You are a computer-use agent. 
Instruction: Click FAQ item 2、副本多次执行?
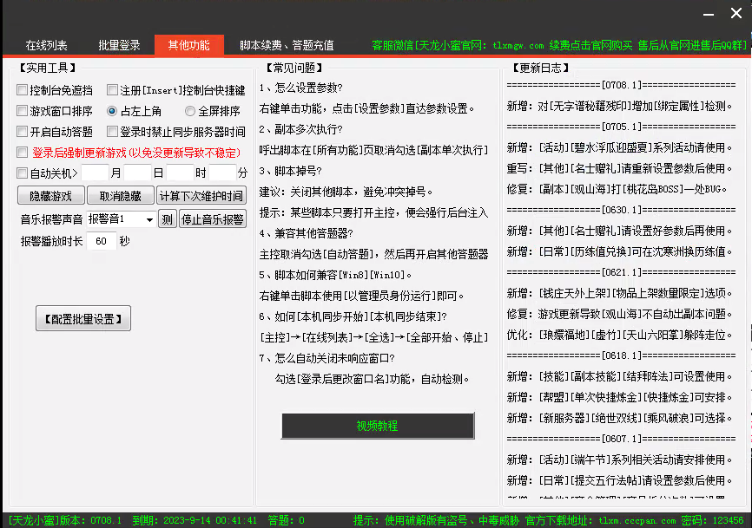[x=301, y=130]
